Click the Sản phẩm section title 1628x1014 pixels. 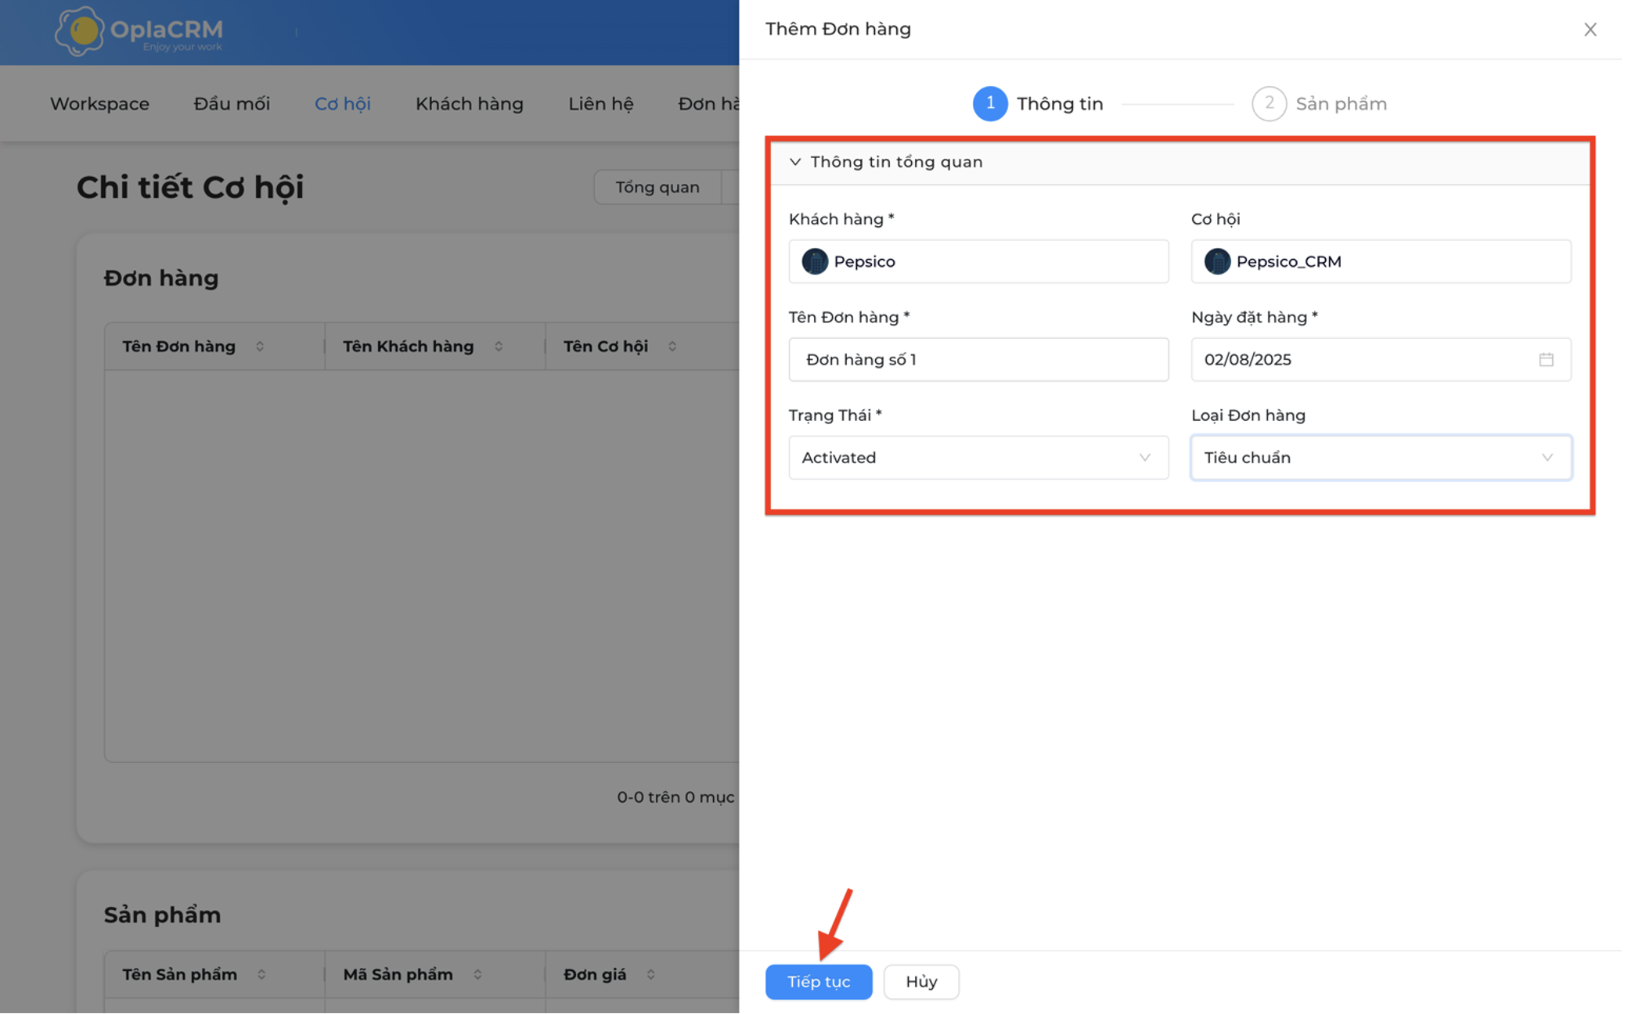tap(163, 915)
